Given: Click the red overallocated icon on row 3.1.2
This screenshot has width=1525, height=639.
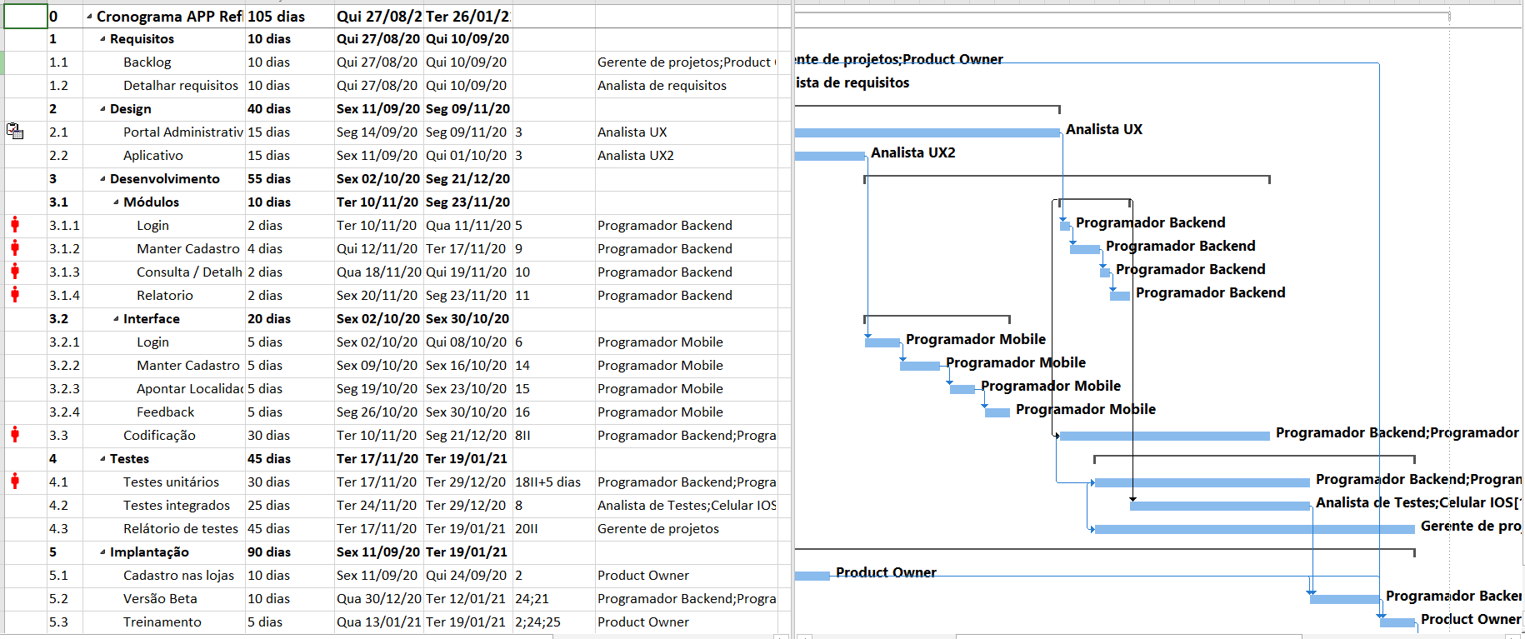Looking at the screenshot, I should [15, 247].
